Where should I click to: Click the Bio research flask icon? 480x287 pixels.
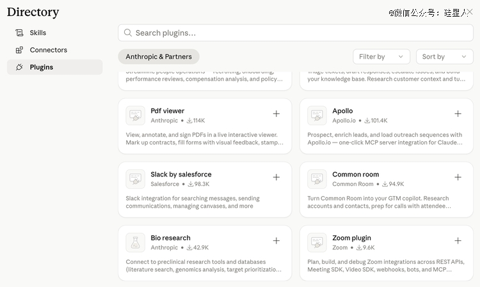pos(135,242)
